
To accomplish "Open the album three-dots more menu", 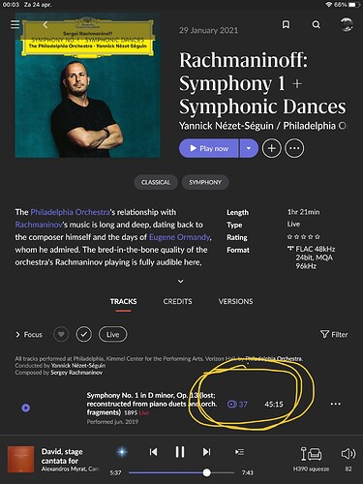I will 294,148.
